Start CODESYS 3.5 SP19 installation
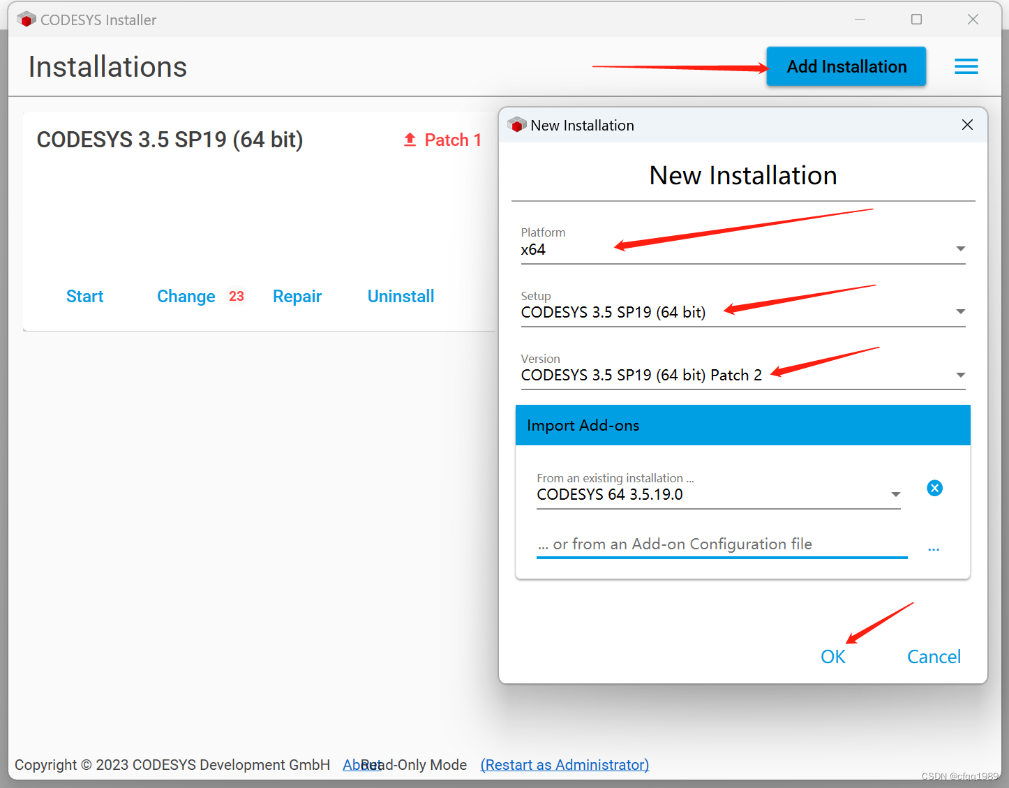Viewport: 1009px width, 788px height. pos(84,297)
